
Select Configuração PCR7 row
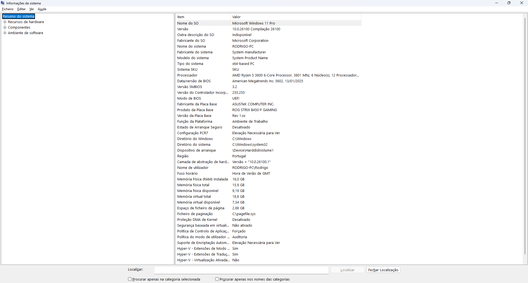click(268, 133)
